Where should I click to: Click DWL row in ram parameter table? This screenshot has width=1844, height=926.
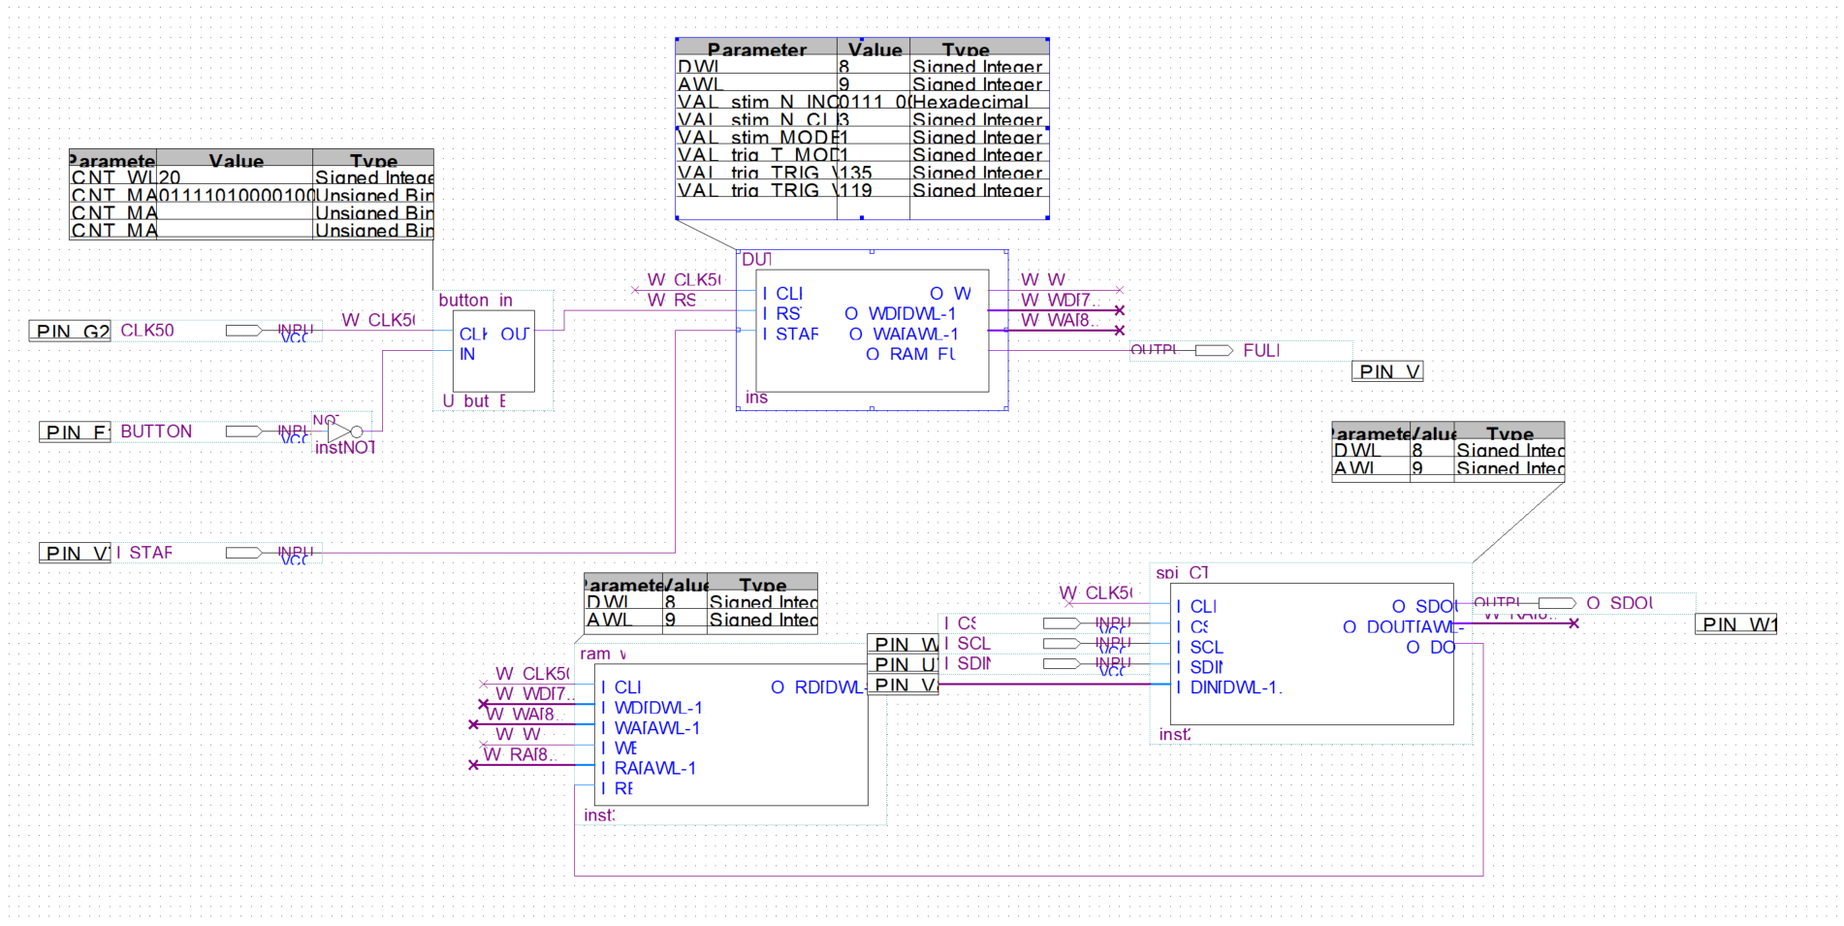[x=701, y=602]
